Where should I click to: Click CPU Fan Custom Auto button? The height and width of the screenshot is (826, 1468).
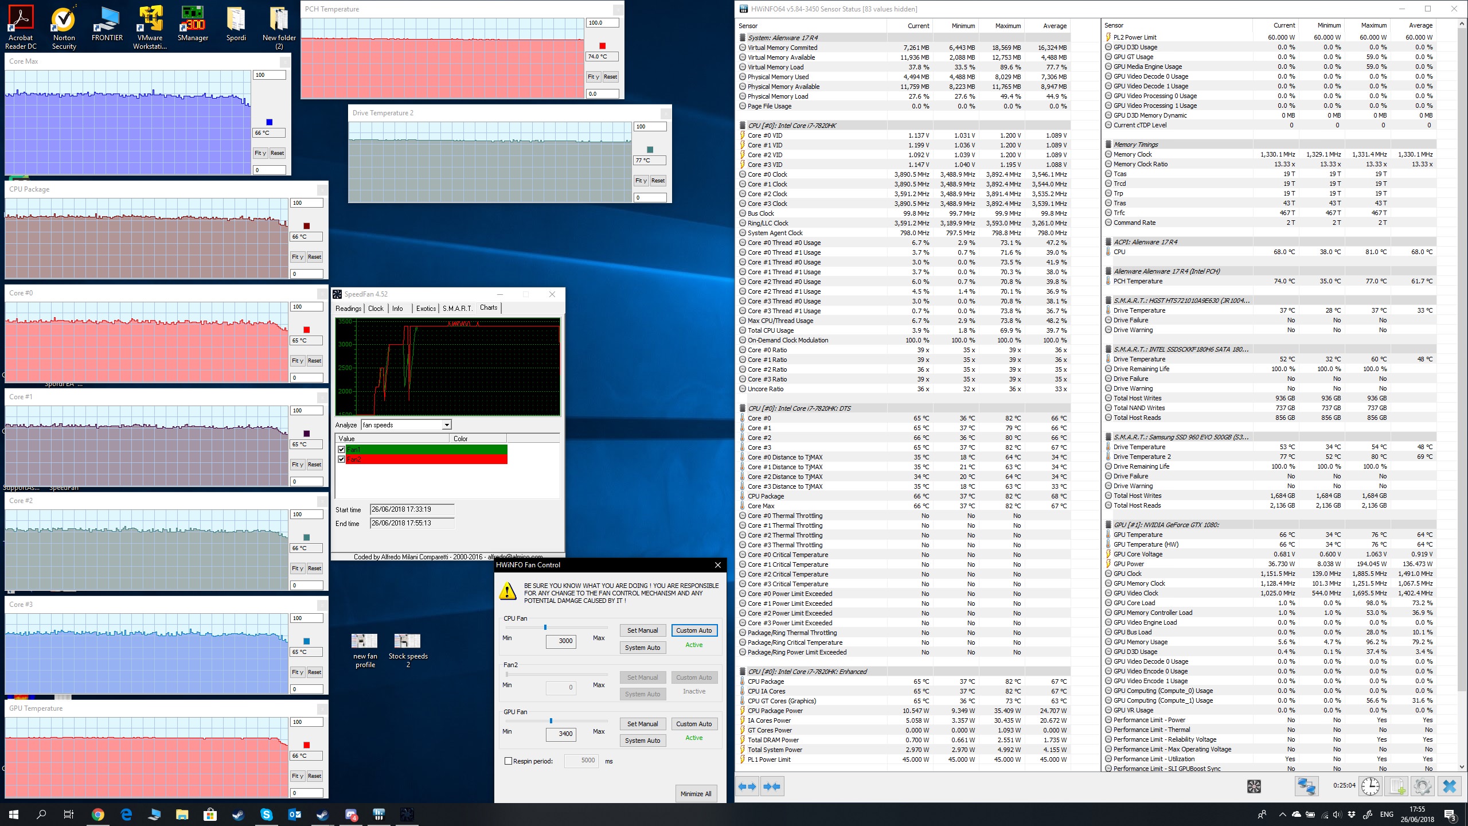coord(694,630)
